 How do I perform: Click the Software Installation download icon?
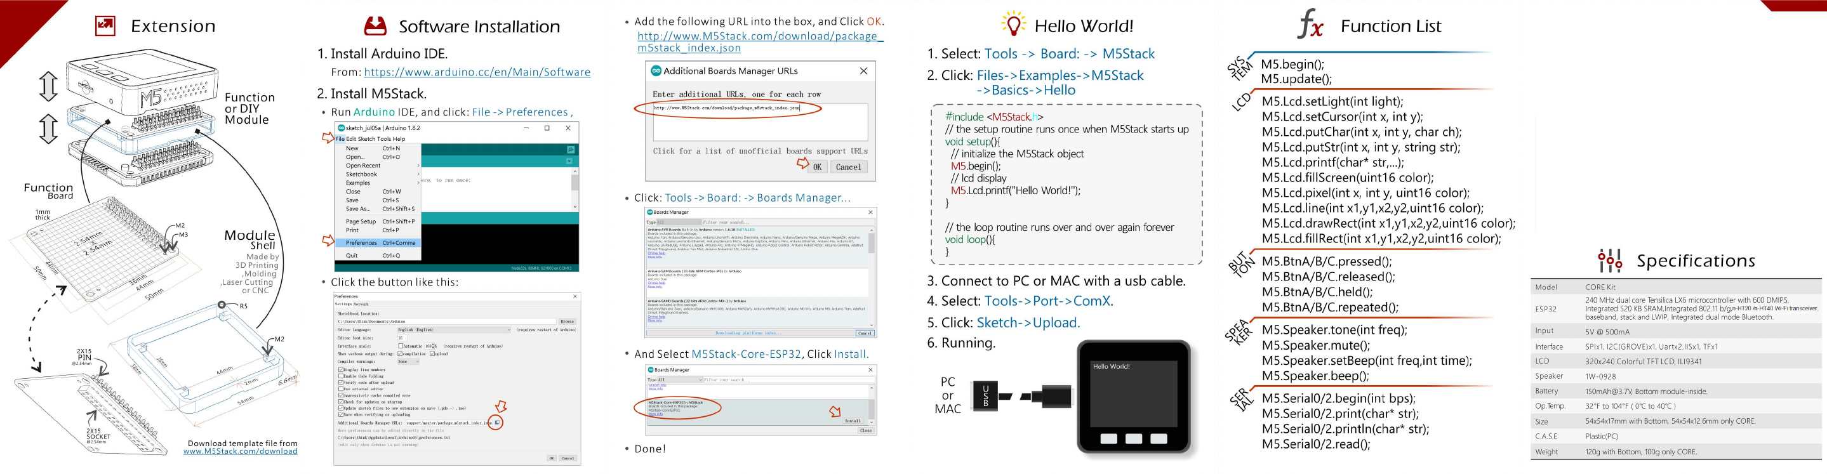point(375,26)
